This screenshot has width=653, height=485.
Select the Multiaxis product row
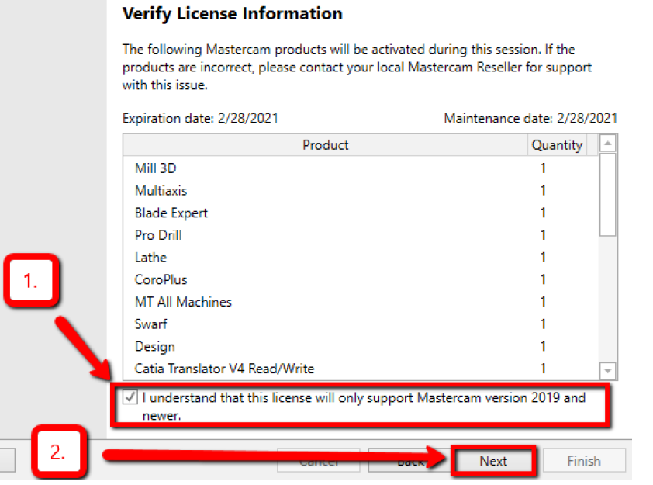tap(361, 190)
